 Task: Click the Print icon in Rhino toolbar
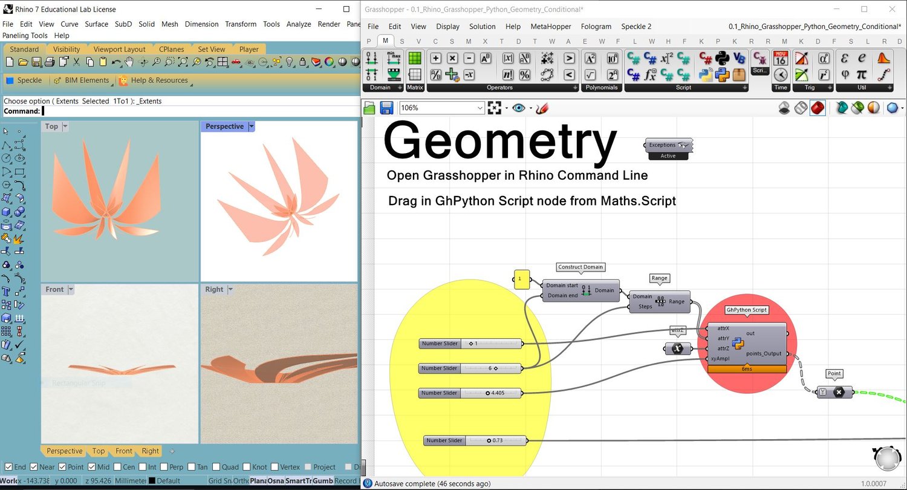click(x=50, y=62)
